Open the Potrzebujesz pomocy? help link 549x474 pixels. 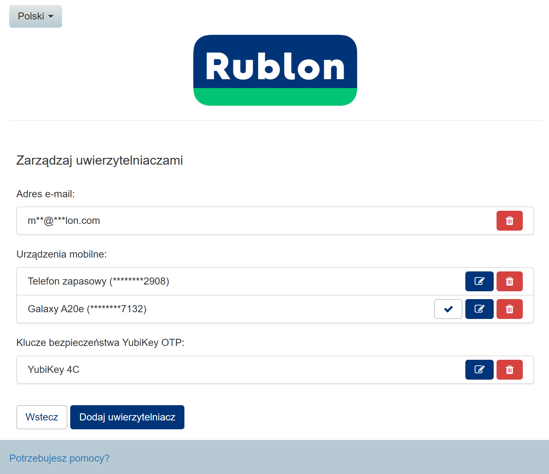59,458
